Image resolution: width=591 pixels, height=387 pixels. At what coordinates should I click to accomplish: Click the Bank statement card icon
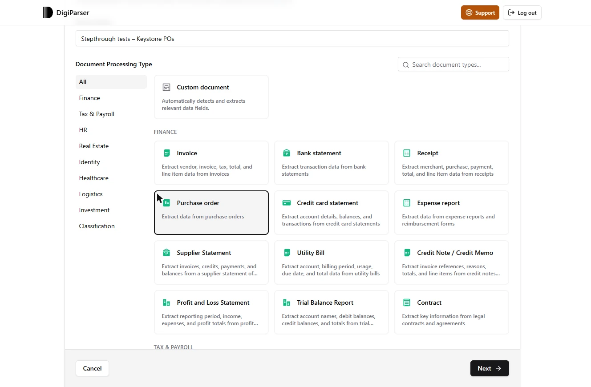click(x=287, y=153)
